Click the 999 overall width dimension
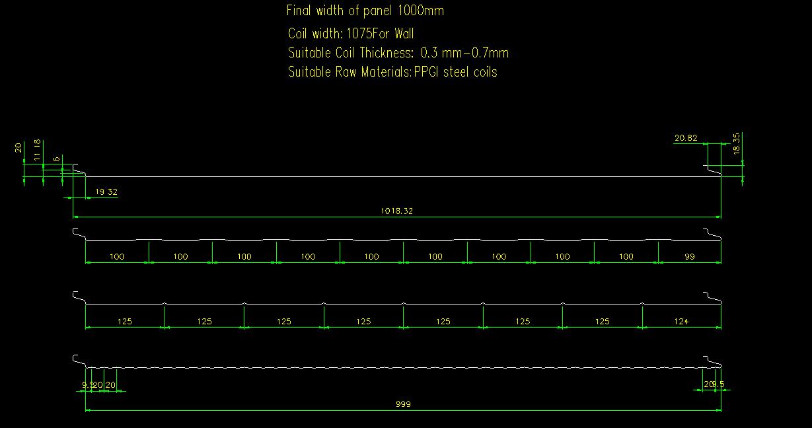This screenshot has height=428, width=812. [402, 404]
